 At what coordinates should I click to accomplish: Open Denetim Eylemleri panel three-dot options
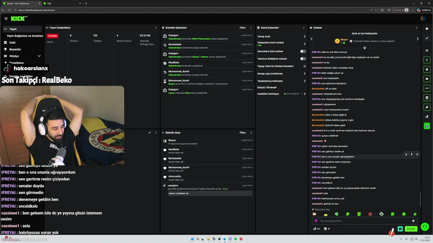(251, 28)
